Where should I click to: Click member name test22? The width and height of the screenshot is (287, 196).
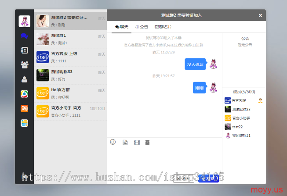pyautogui.click(x=237, y=127)
